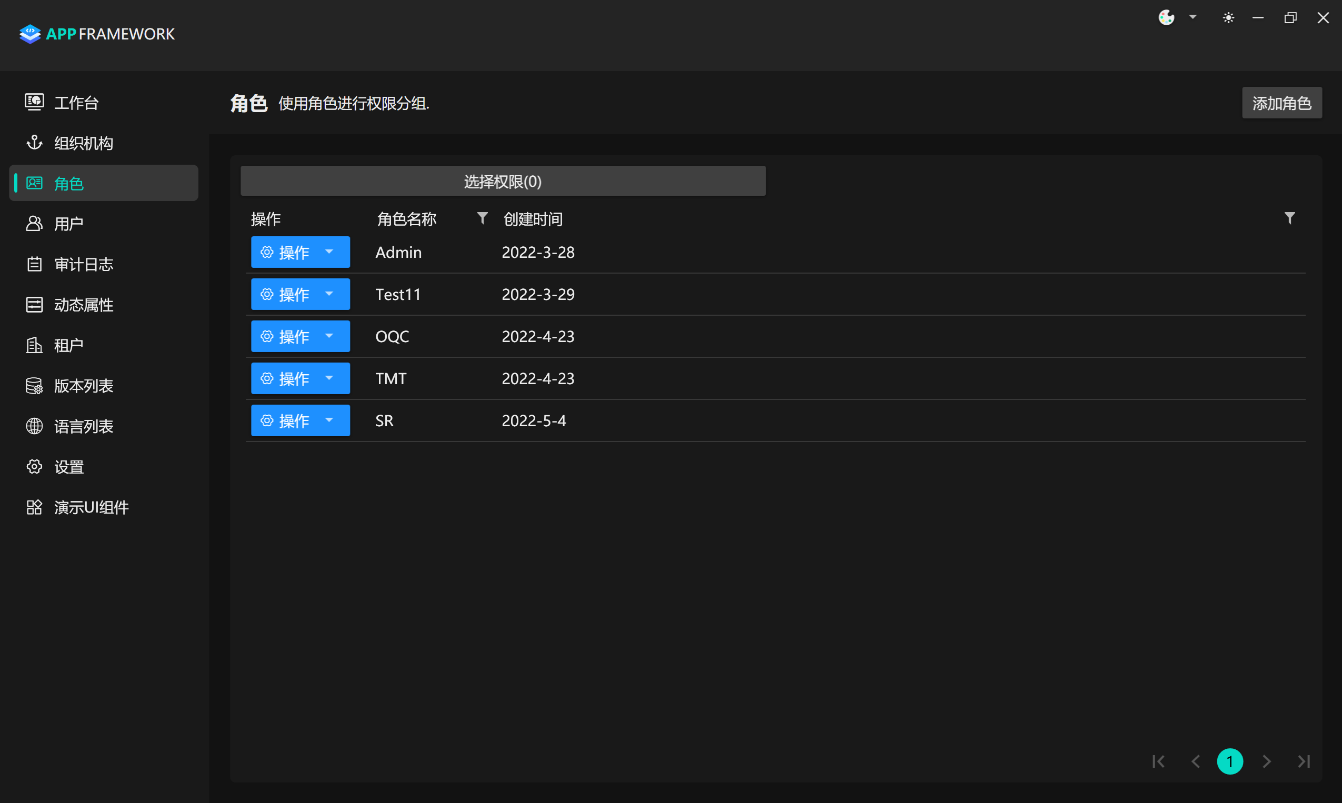Filter by 创建时间 using funnel icon

[x=1289, y=218]
